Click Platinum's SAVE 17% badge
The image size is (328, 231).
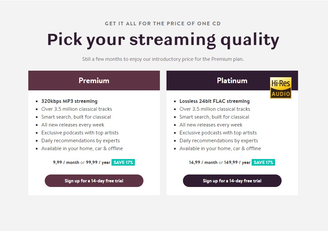tap(263, 162)
